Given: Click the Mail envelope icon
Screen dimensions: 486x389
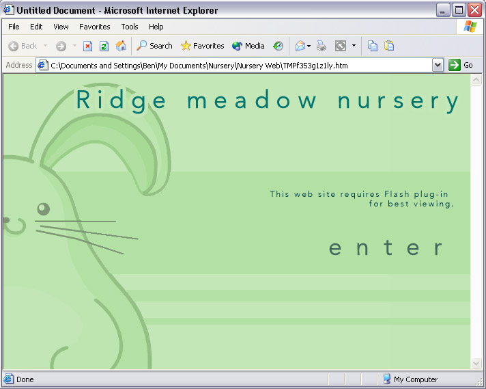Looking at the screenshot, I should (x=300, y=46).
